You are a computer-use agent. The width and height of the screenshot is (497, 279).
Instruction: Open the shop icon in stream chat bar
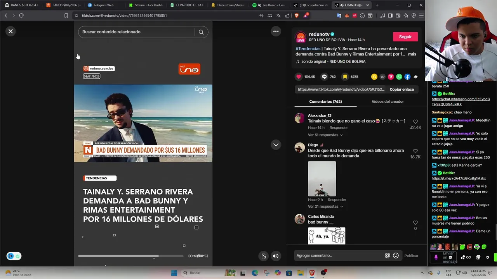478,257
